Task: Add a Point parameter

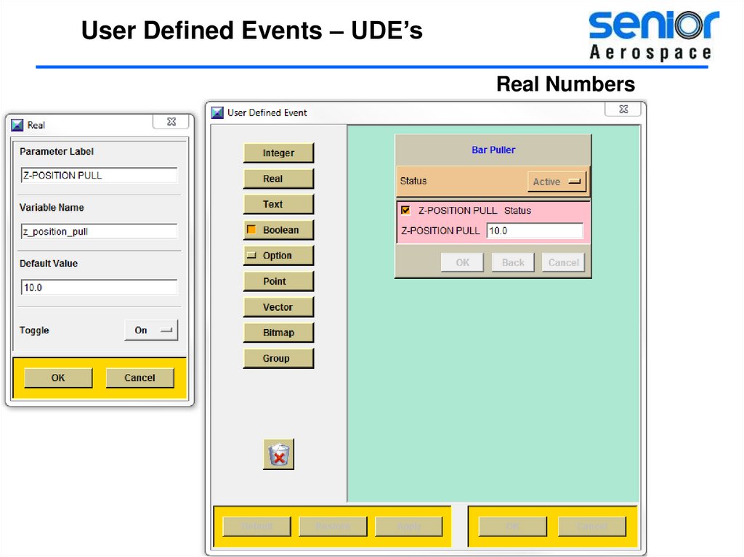Action: 278,281
